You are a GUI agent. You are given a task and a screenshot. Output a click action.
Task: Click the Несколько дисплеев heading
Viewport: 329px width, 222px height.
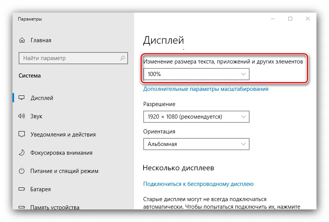(x=178, y=168)
